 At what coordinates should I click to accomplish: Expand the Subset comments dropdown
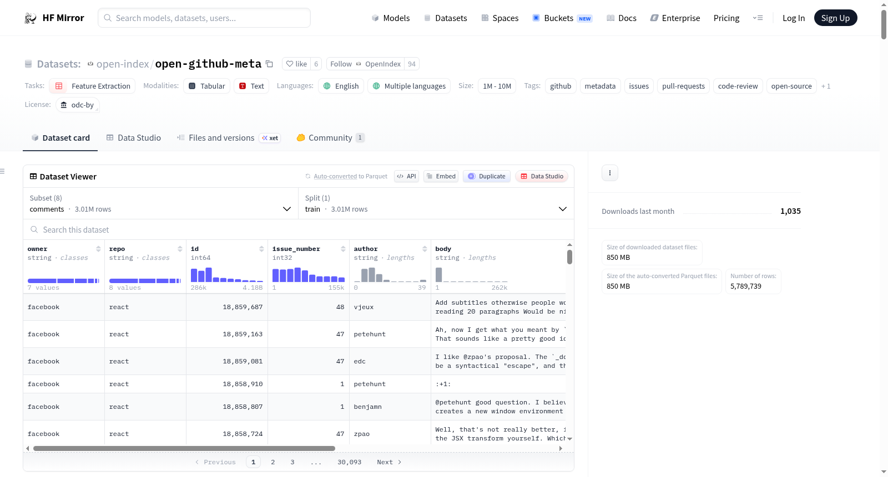160,203
